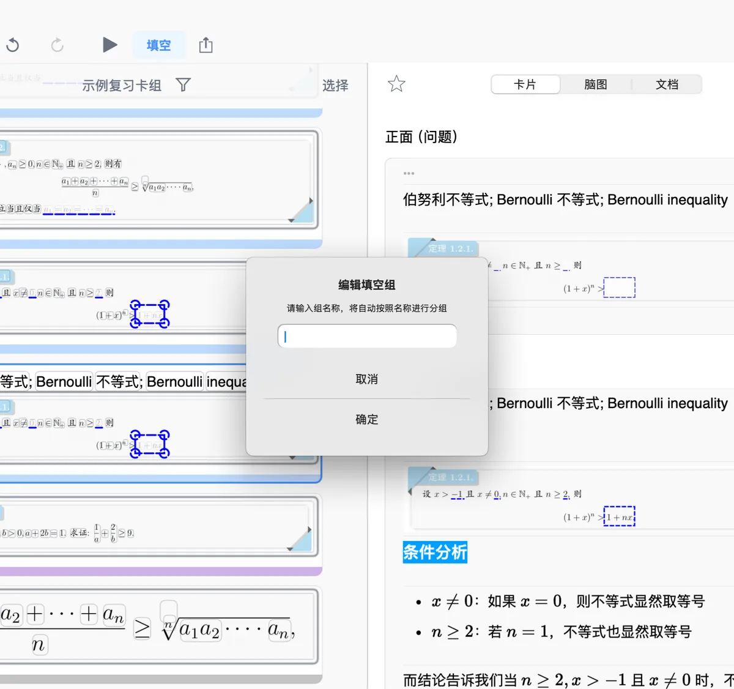
Task: Click the undo arrow icon
Action: click(x=12, y=45)
